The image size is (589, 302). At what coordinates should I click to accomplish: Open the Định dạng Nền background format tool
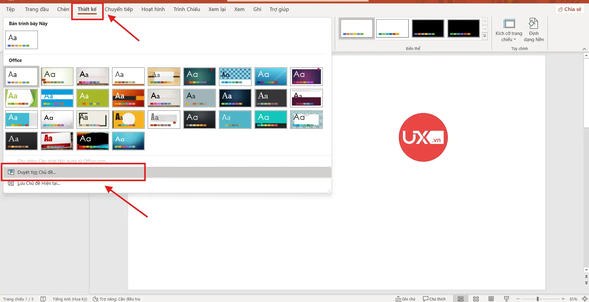pos(533,30)
